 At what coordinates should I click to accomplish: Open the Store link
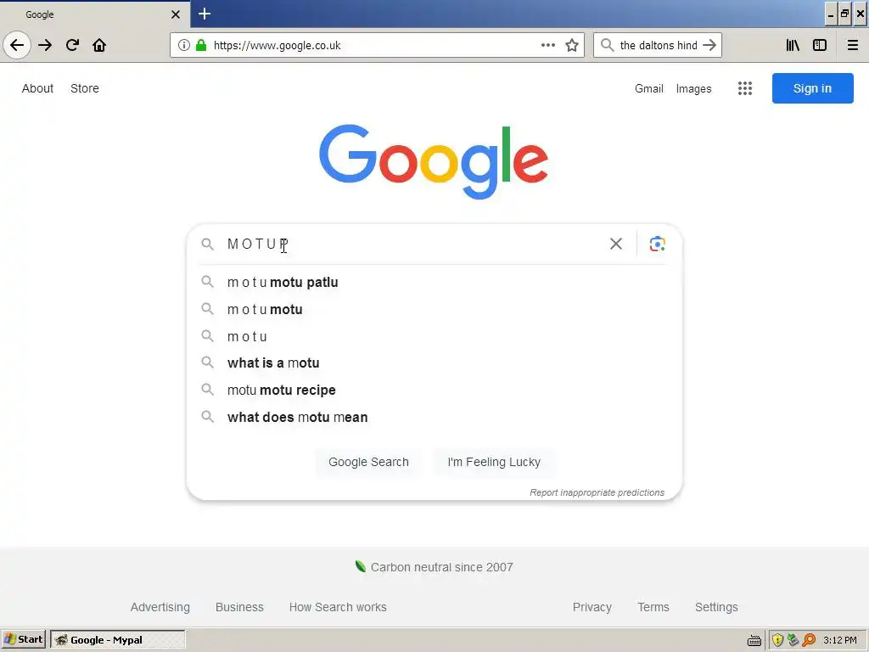click(85, 88)
